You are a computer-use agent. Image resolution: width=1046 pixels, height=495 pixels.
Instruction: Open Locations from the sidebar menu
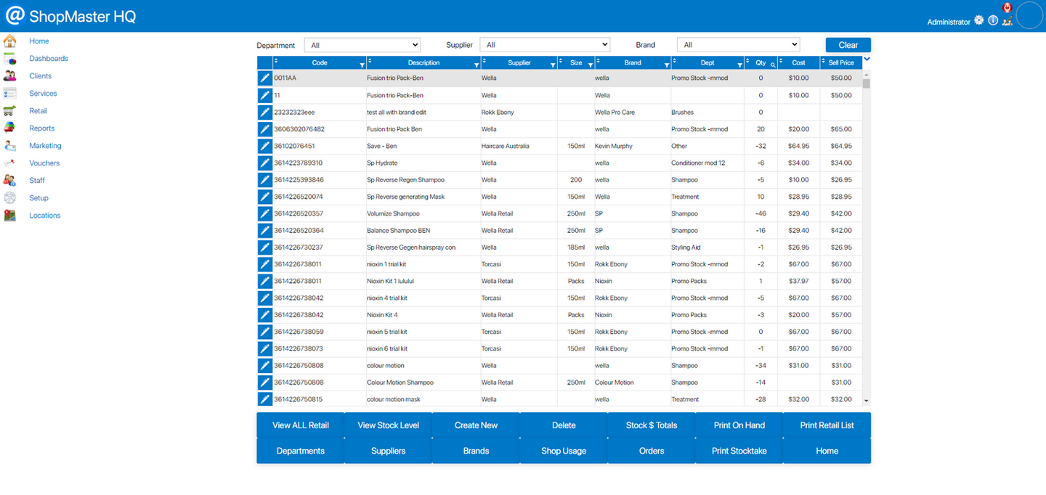click(x=45, y=215)
